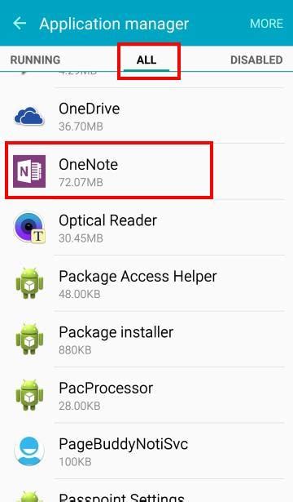This screenshot has width=293, height=502.
Task: Tap the Package Access Helper android icon
Action: click(x=29, y=283)
